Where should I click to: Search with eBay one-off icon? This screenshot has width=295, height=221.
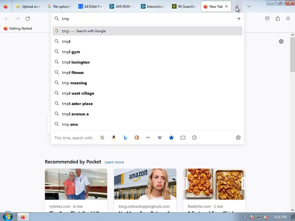(x=148, y=138)
